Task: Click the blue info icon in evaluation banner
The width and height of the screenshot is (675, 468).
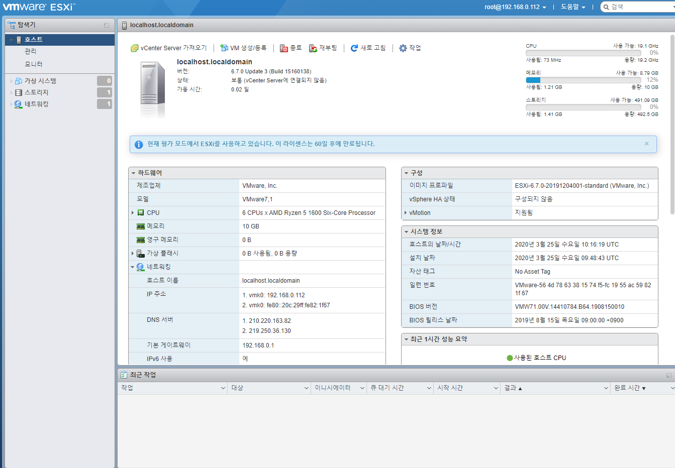Action: coord(139,144)
